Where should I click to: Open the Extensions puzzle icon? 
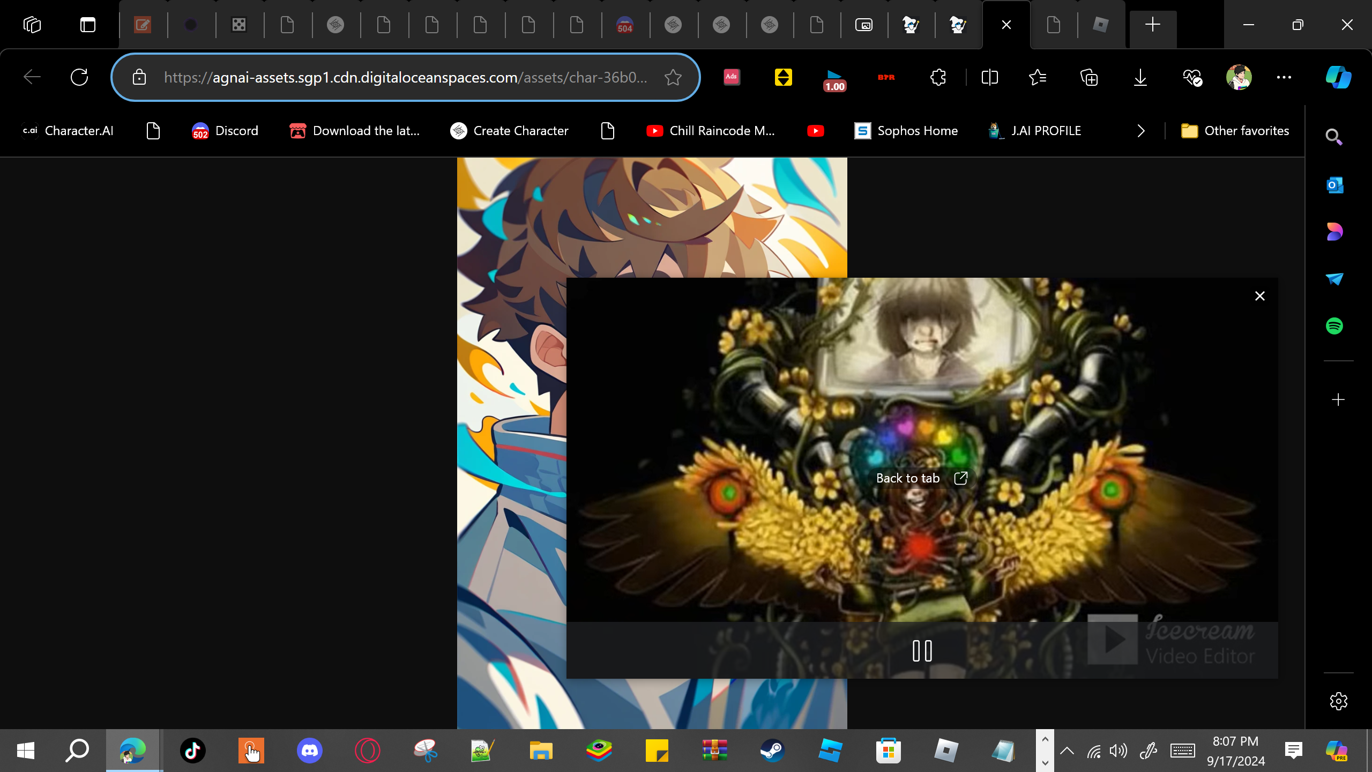coord(938,77)
